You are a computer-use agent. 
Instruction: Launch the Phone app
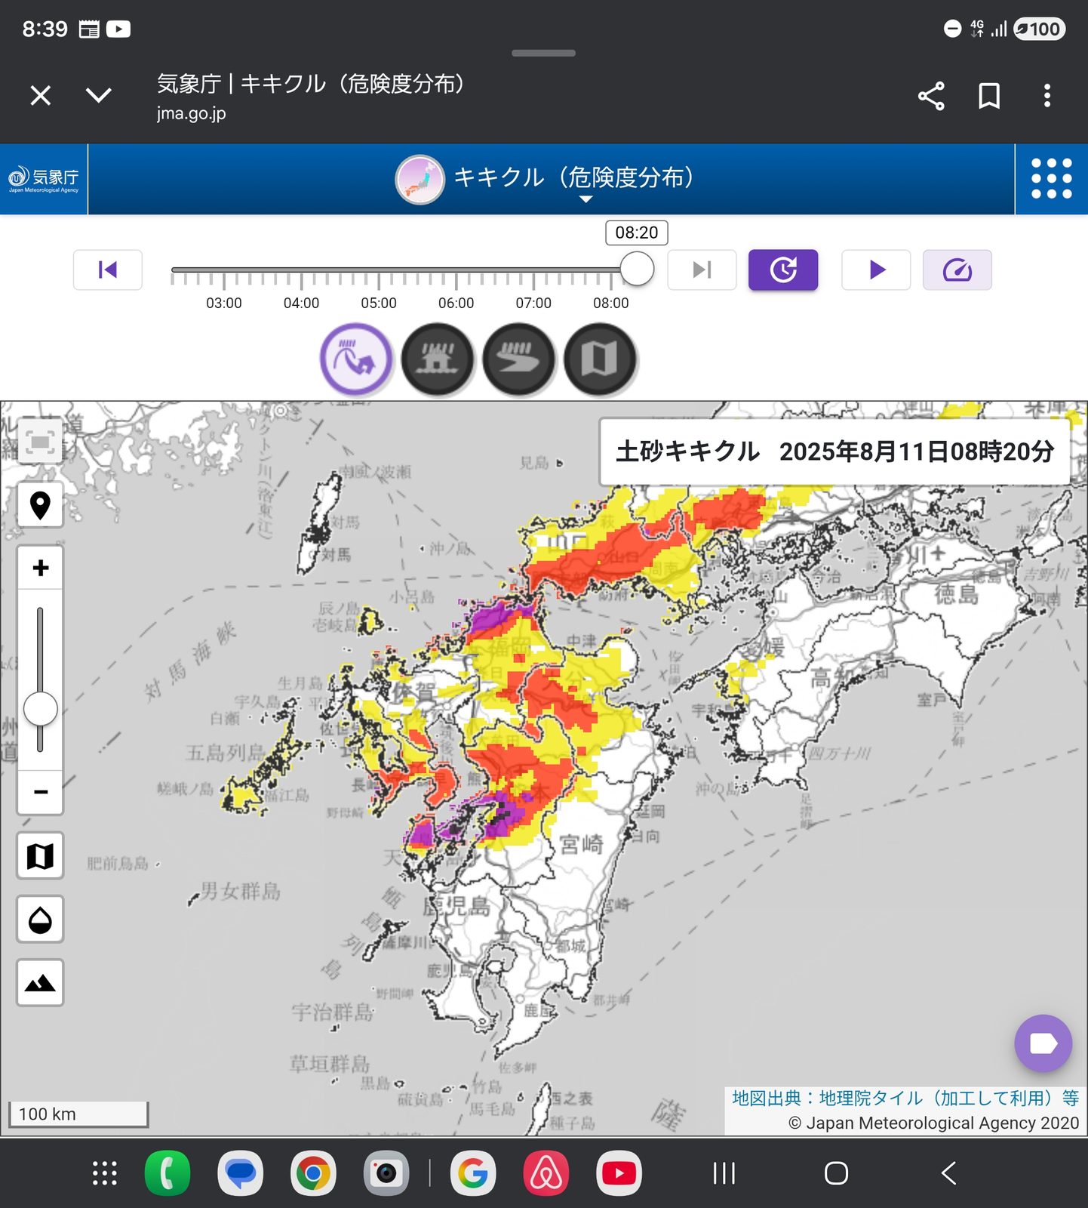[x=168, y=1173]
